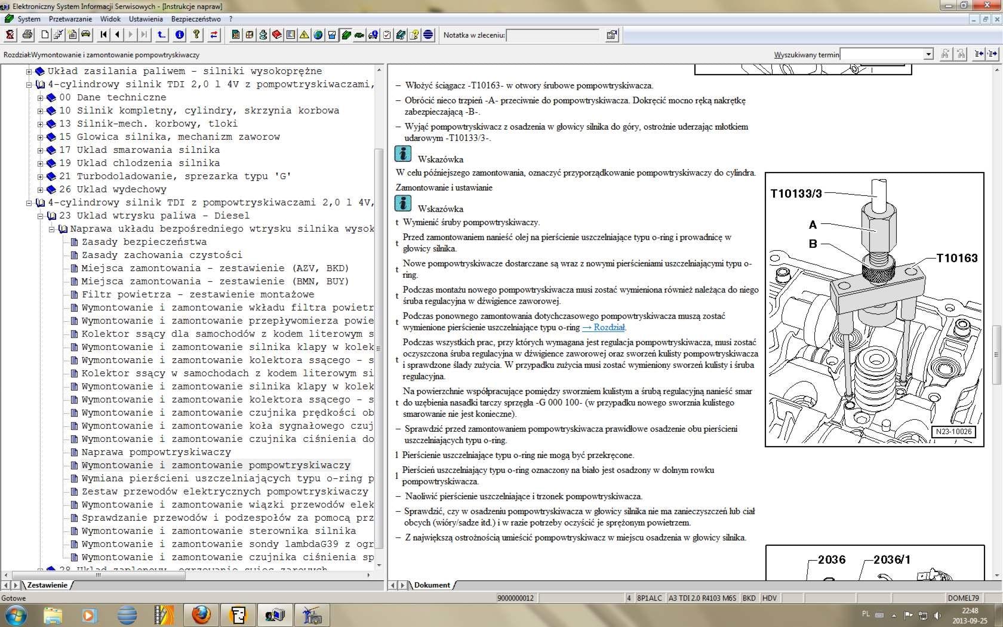The height and width of the screenshot is (627, 1003).
Task: Click the red exit icon at toolbar start
Action: (10, 35)
